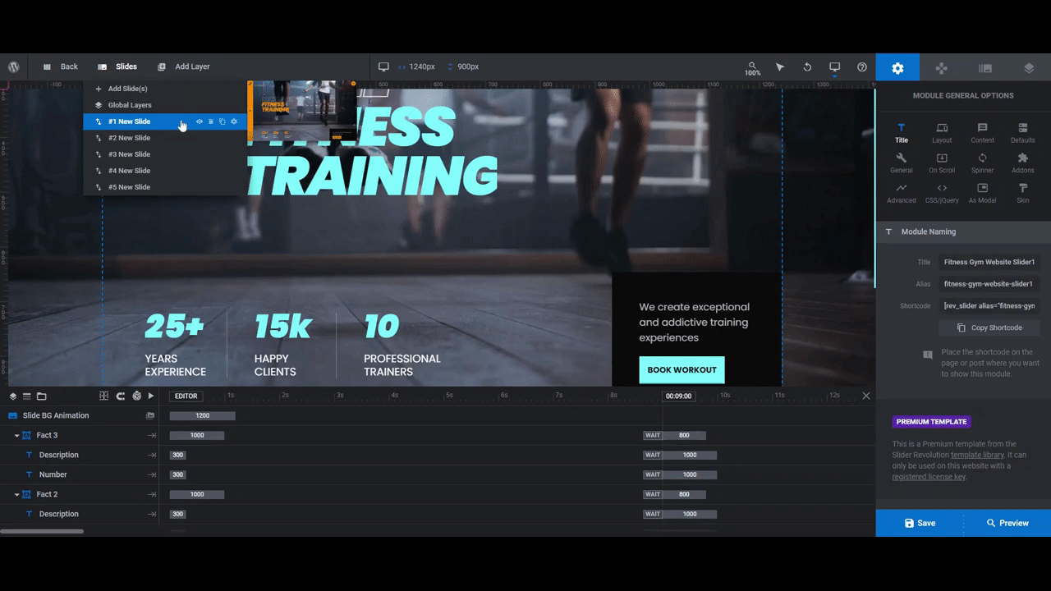This screenshot has height=591, width=1051.
Task: Choose Add Slide(s) from the dropdown
Action: point(164,89)
